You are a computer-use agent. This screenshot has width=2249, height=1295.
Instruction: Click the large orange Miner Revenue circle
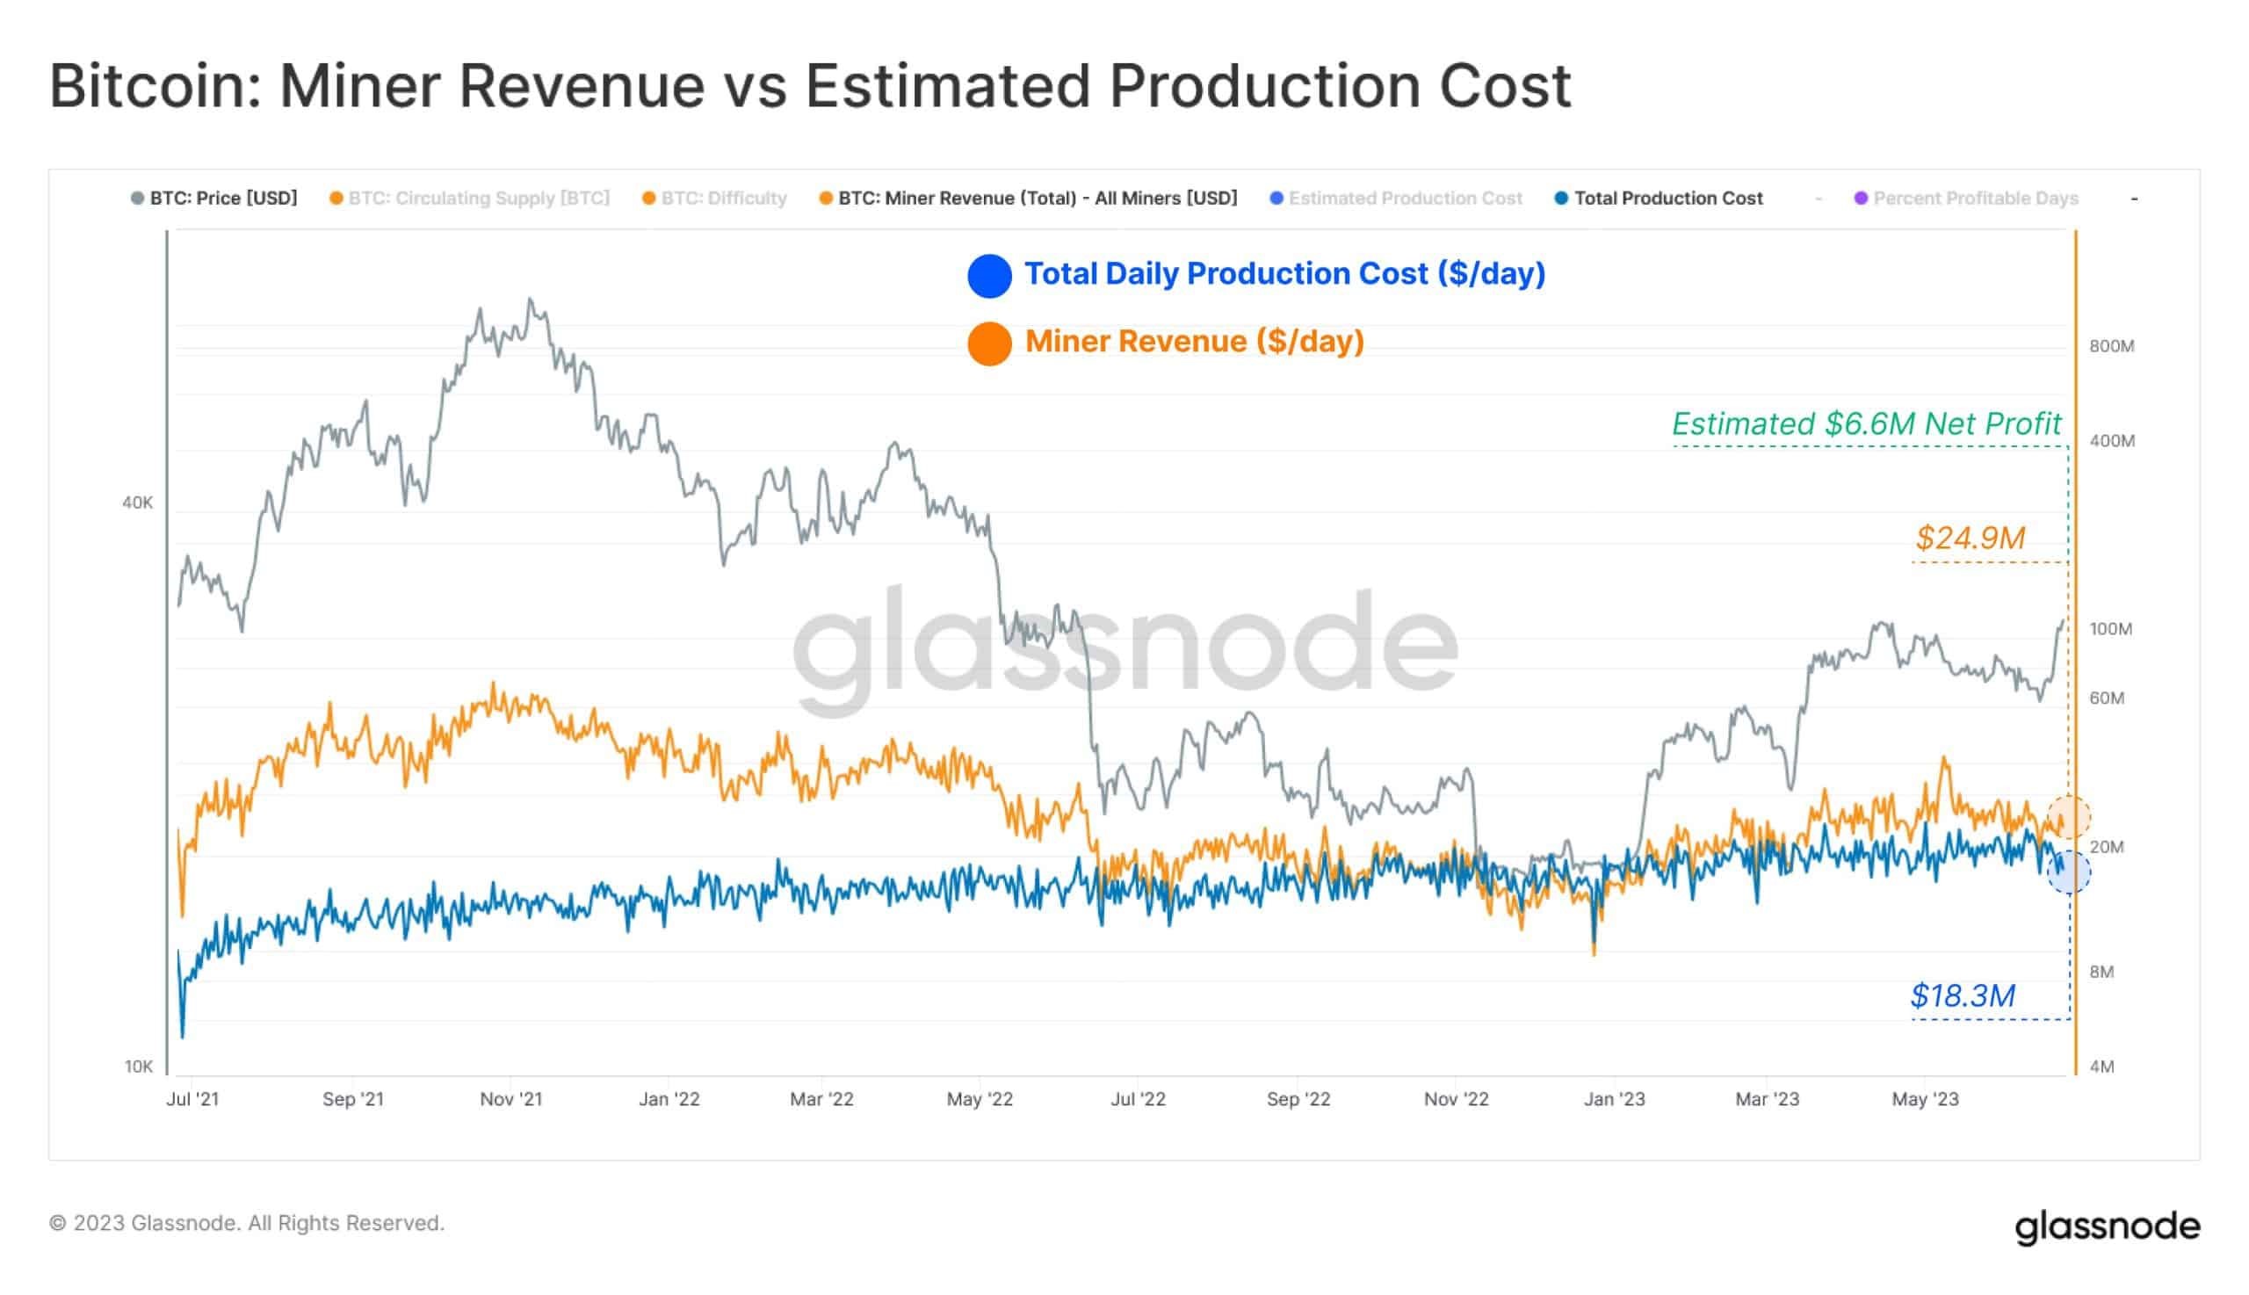click(990, 344)
